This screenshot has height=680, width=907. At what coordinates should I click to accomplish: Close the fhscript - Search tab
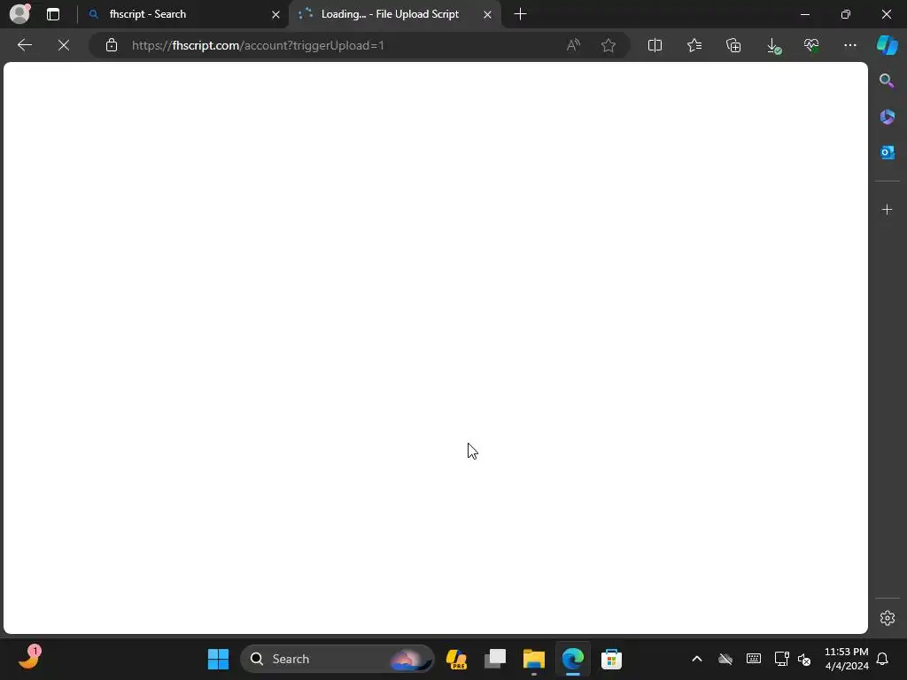[x=276, y=14]
